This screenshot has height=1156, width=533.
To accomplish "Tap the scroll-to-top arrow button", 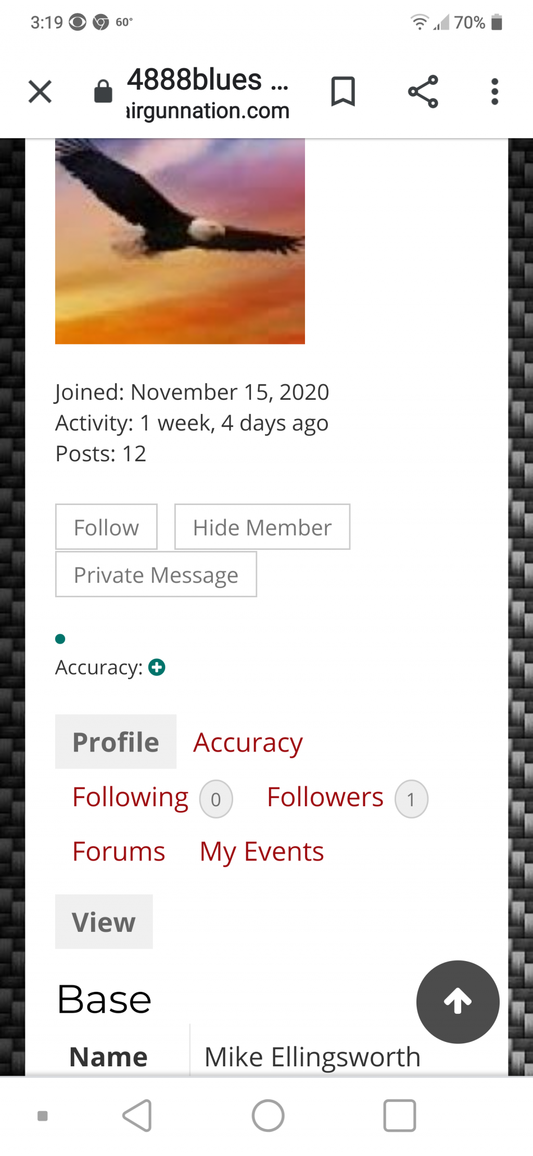I will pos(458,1002).
